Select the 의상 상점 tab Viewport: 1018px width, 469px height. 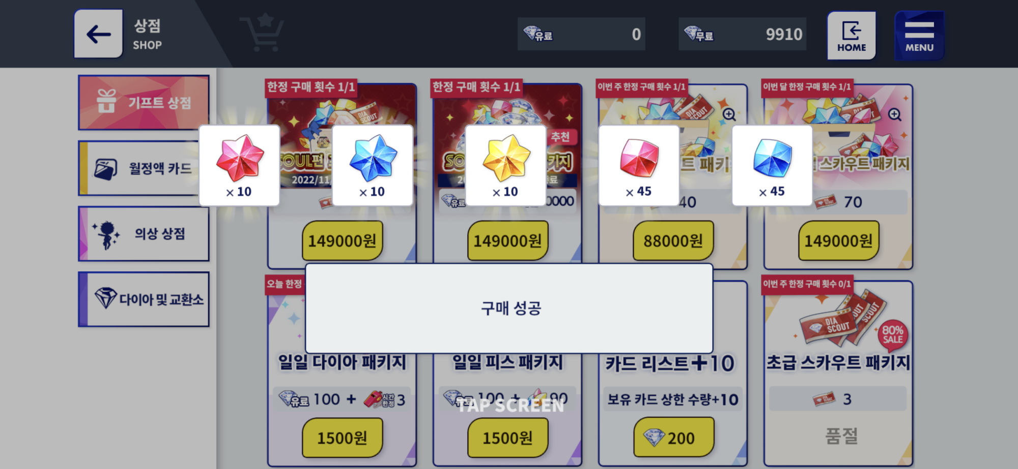pyautogui.click(x=144, y=234)
